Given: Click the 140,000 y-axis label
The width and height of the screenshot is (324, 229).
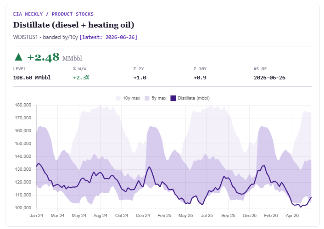Looking at the screenshot, I should [x=23, y=156].
